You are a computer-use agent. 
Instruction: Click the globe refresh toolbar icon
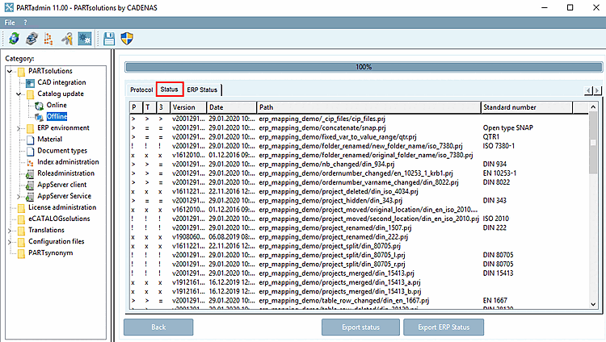[14, 38]
